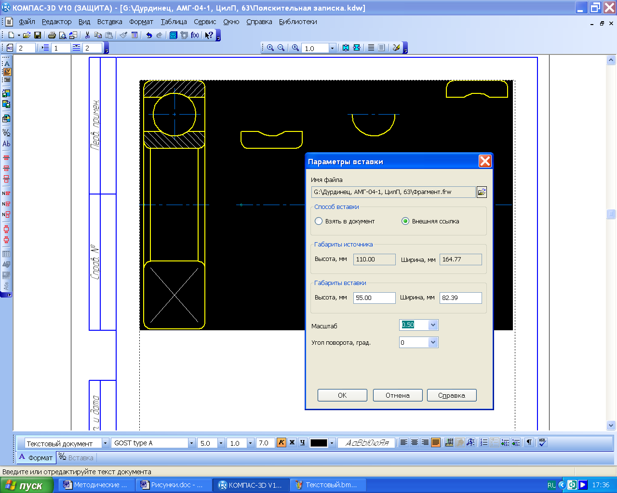This screenshot has width=617, height=493.
Task: Select 'Внешняя ссылка' radio option
Action: click(405, 221)
